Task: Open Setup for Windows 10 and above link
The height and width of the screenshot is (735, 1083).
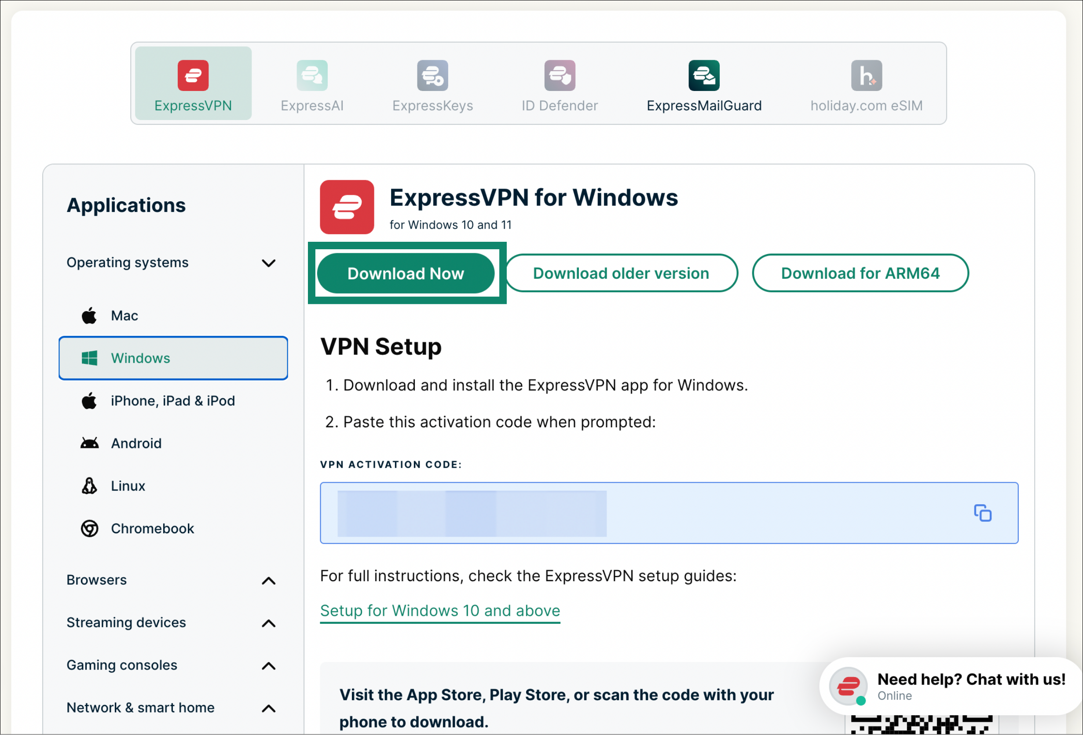Action: click(440, 611)
